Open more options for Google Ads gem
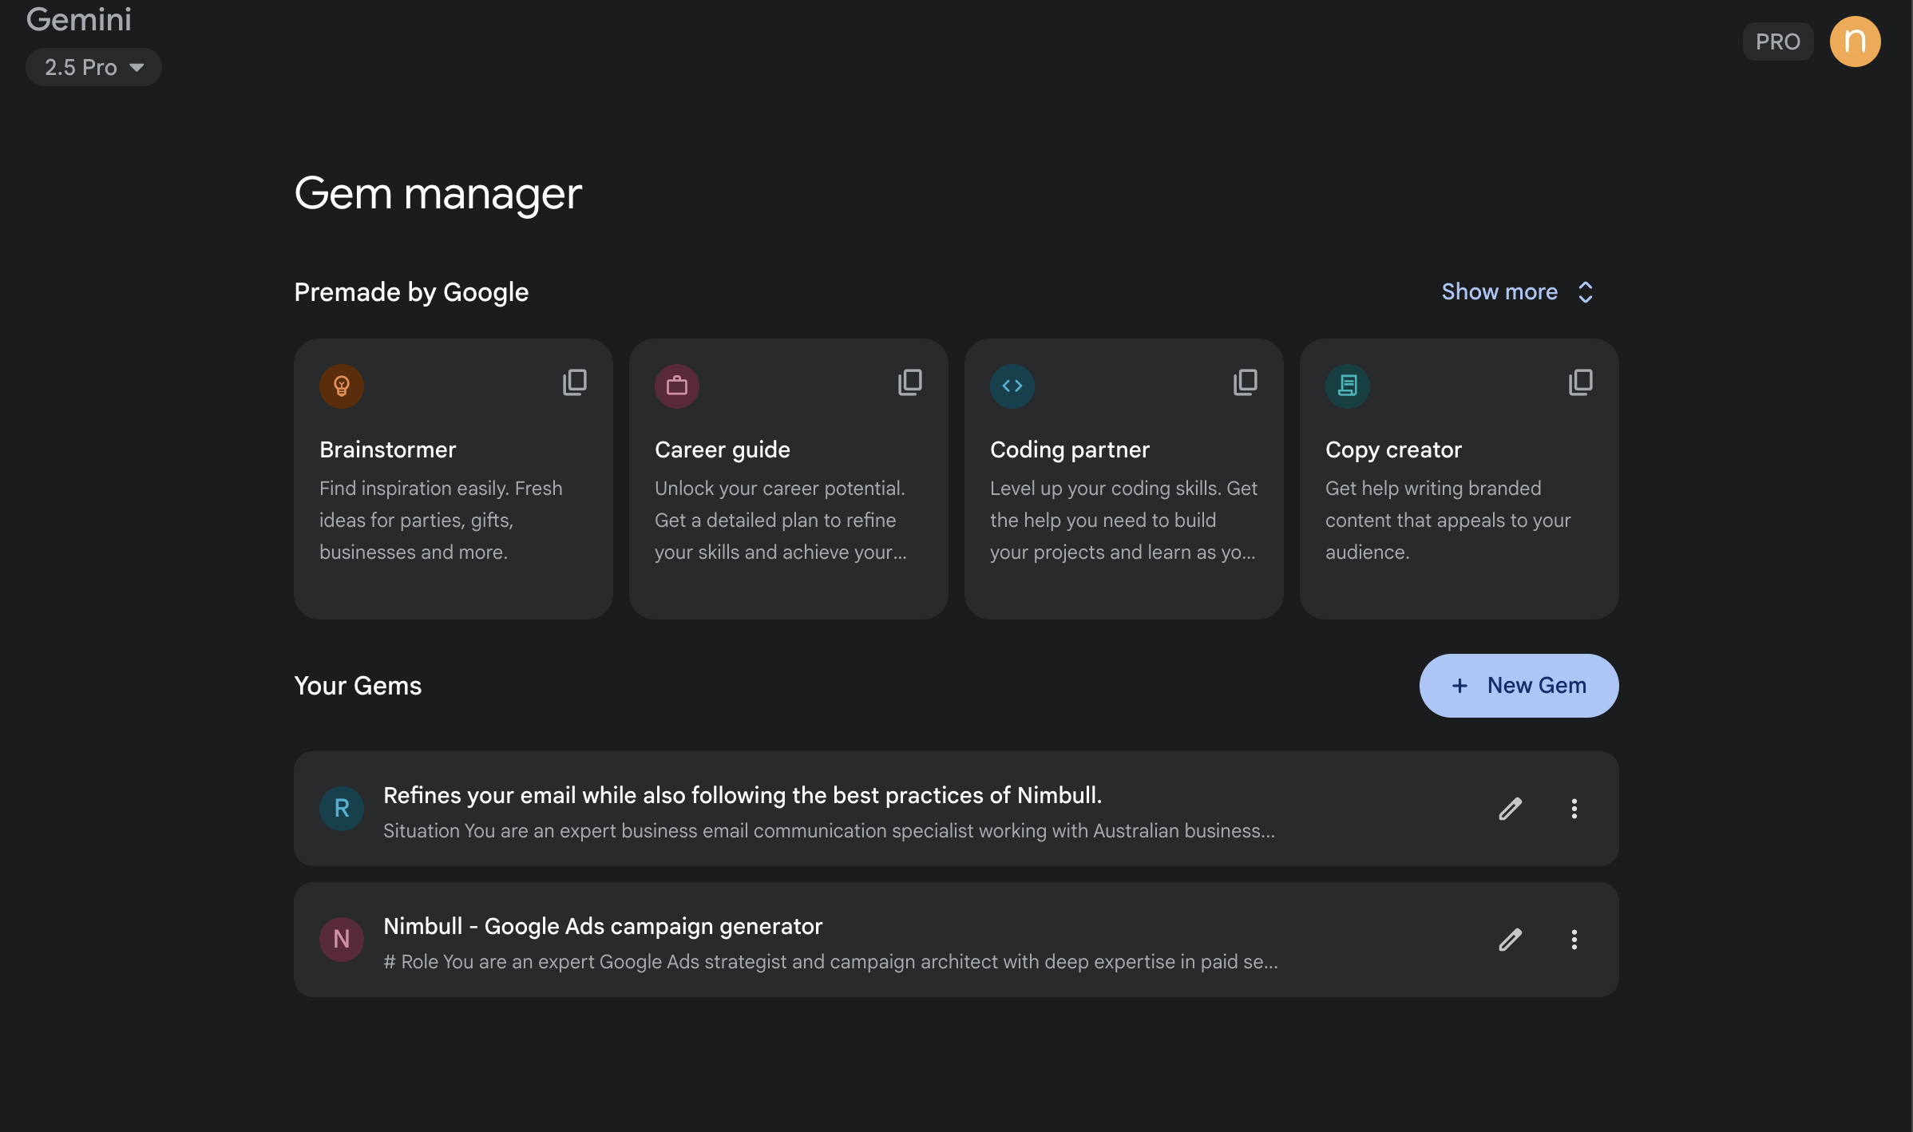 click(x=1574, y=940)
